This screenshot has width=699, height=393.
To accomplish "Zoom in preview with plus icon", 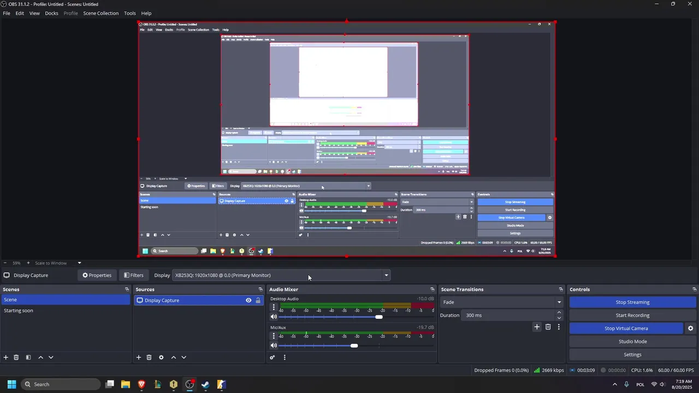I will (x=28, y=263).
